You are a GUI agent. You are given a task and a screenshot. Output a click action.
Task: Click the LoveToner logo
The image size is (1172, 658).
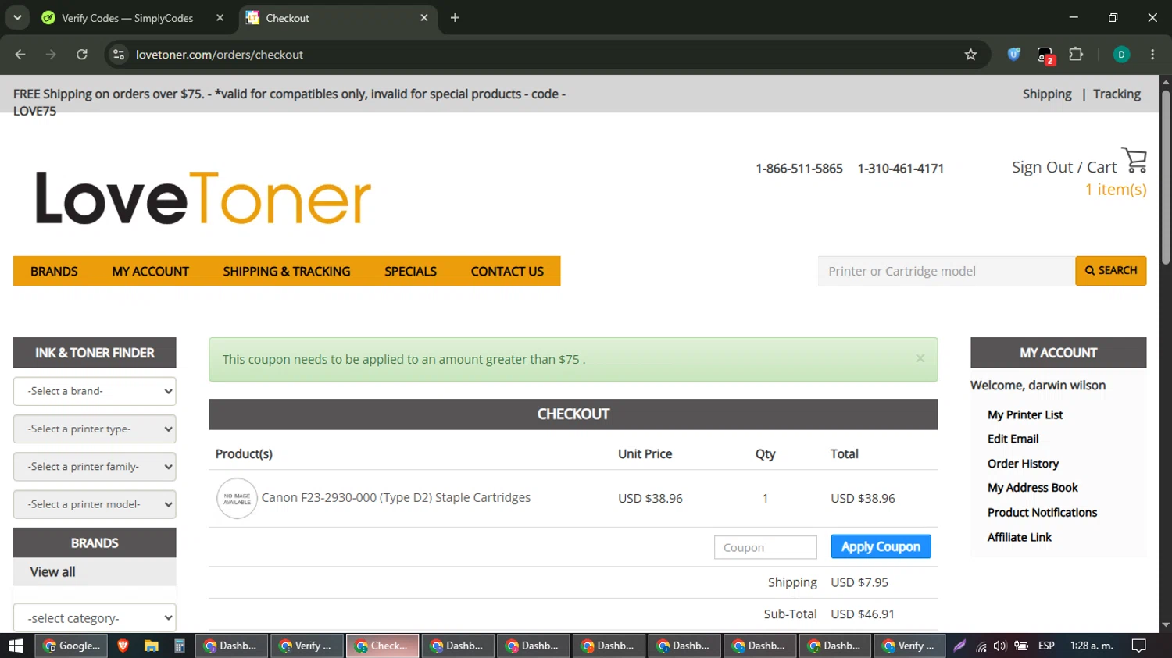point(202,197)
